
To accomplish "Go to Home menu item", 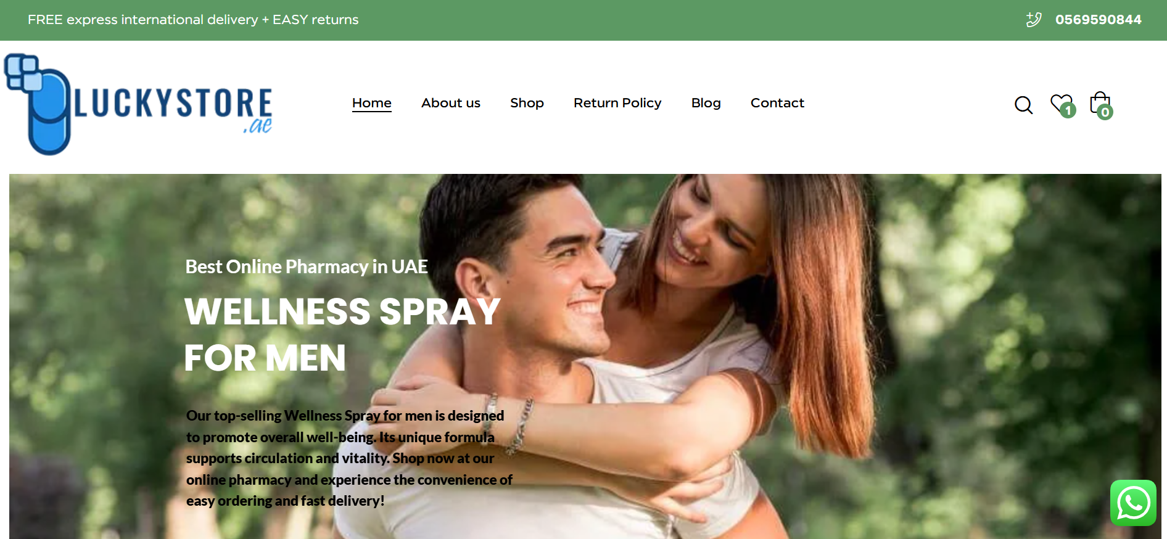I will (x=372, y=103).
